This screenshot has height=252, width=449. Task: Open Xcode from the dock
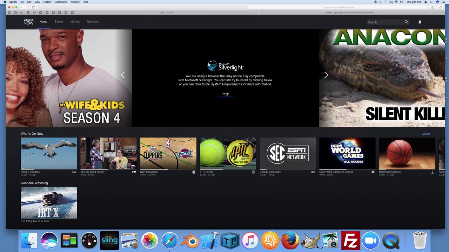click(210, 240)
